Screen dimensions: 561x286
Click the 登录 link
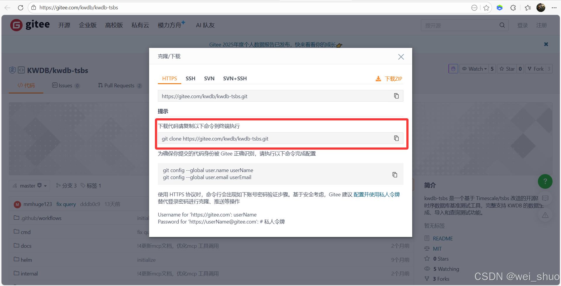pyautogui.click(x=522, y=25)
